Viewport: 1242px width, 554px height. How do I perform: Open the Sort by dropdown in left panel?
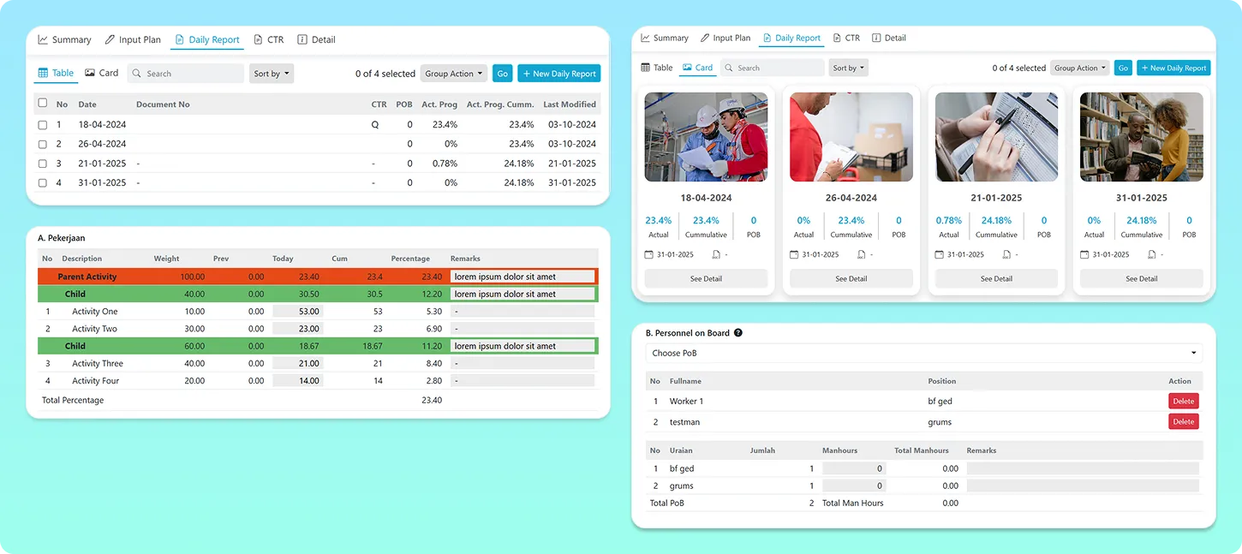tap(271, 74)
